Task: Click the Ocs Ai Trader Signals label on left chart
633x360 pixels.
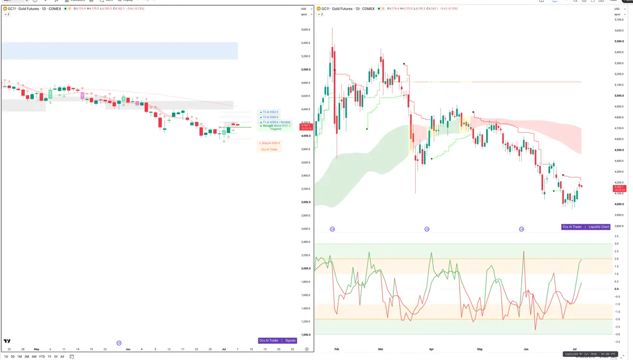Action: pyautogui.click(x=278, y=340)
